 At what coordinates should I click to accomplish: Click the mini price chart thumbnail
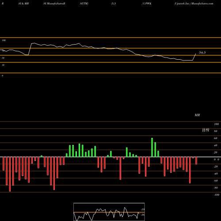[109, 212]
